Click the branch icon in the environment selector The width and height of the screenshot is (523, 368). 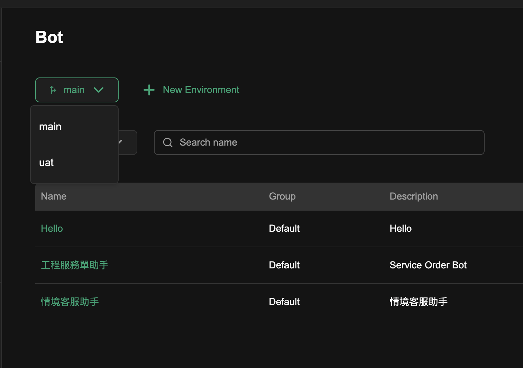pyautogui.click(x=53, y=90)
